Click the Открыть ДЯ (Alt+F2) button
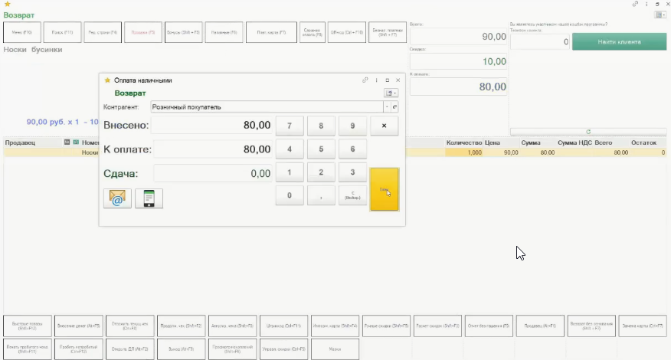 click(x=130, y=349)
